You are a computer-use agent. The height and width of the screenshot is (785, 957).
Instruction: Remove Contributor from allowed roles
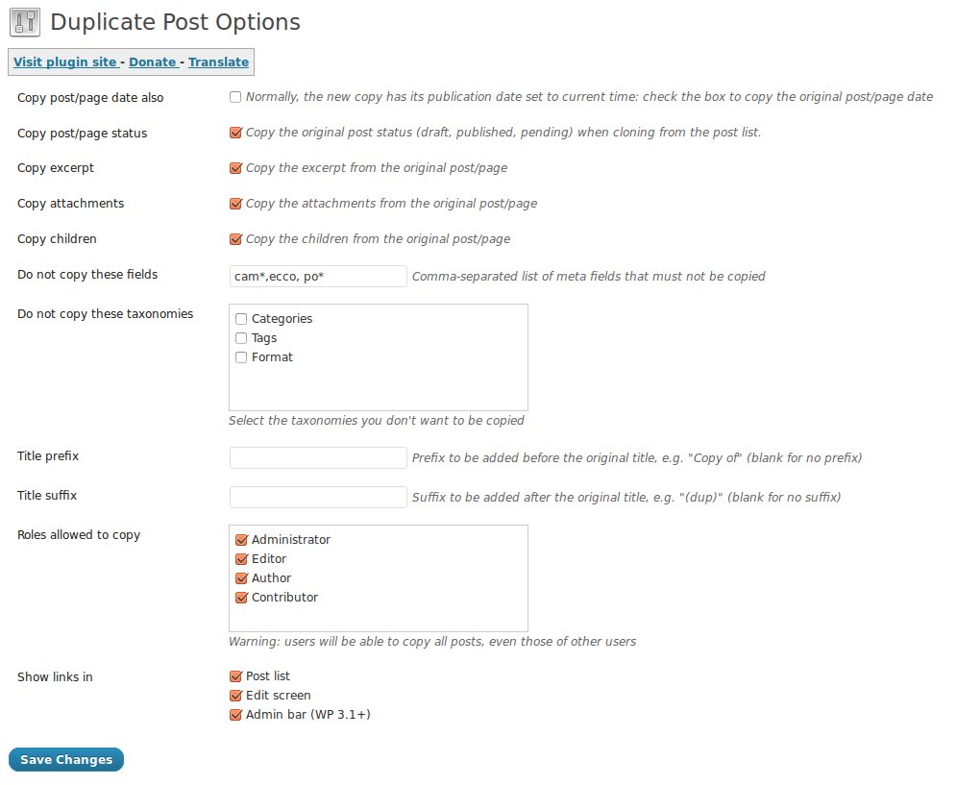(x=241, y=598)
